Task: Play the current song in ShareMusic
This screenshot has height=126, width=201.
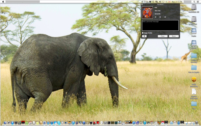Action: [160, 17]
